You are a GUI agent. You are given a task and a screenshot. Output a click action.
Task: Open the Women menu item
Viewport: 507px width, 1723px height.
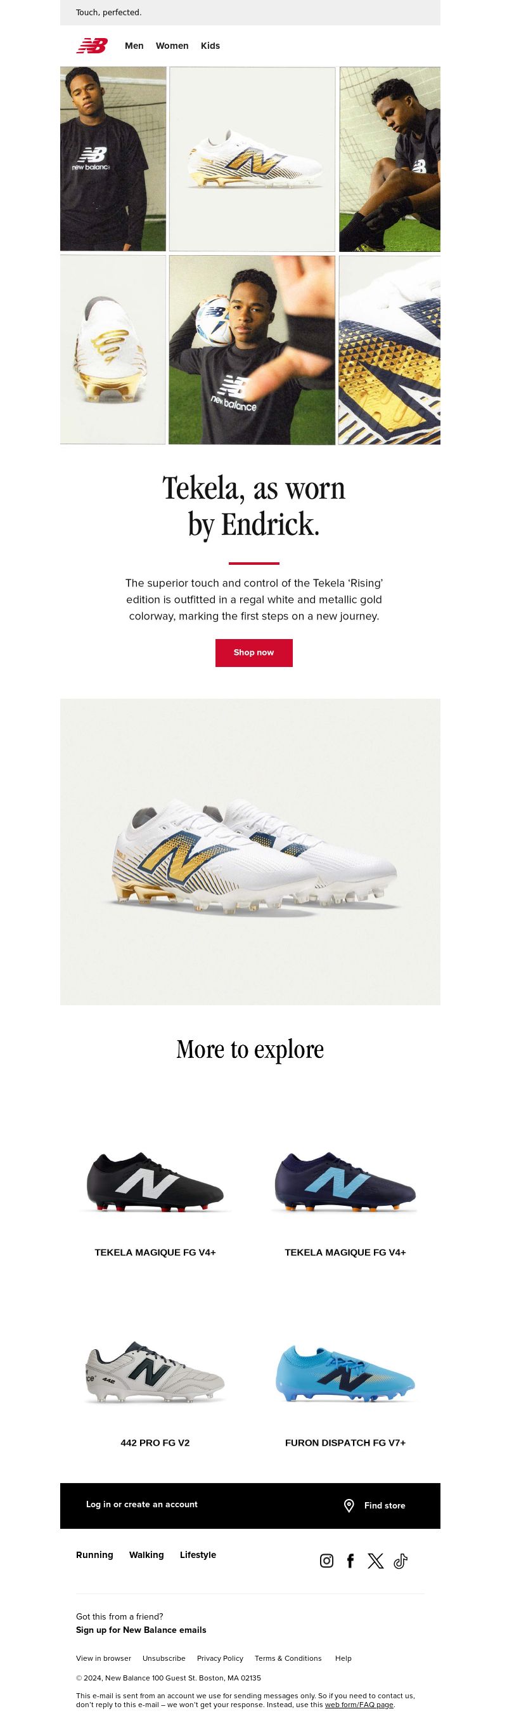click(x=172, y=46)
